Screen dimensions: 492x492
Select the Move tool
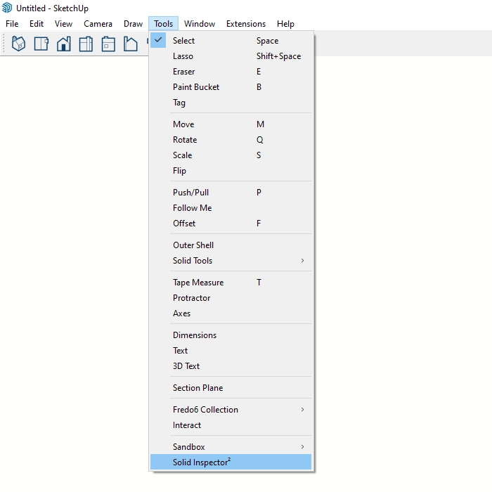tap(231, 124)
